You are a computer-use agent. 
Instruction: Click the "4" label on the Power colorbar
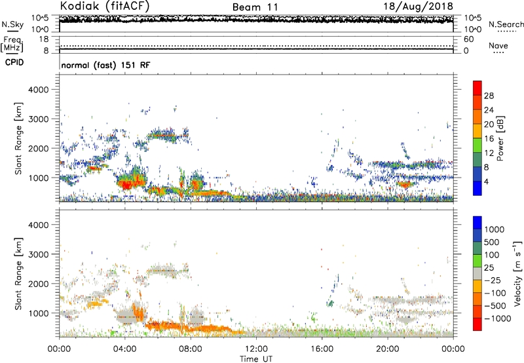point(487,182)
